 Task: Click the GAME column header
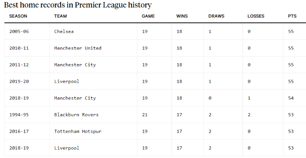click(x=148, y=16)
